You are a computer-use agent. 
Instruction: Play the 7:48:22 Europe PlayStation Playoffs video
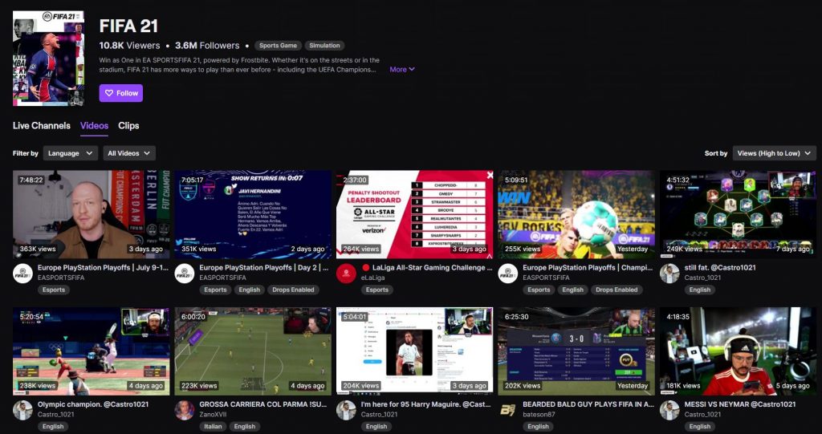click(x=92, y=214)
